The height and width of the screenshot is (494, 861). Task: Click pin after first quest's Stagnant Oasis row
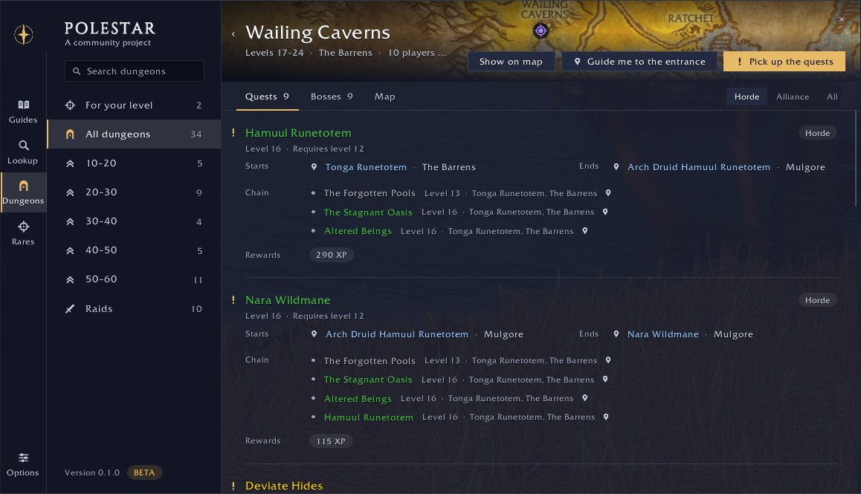[605, 212]
